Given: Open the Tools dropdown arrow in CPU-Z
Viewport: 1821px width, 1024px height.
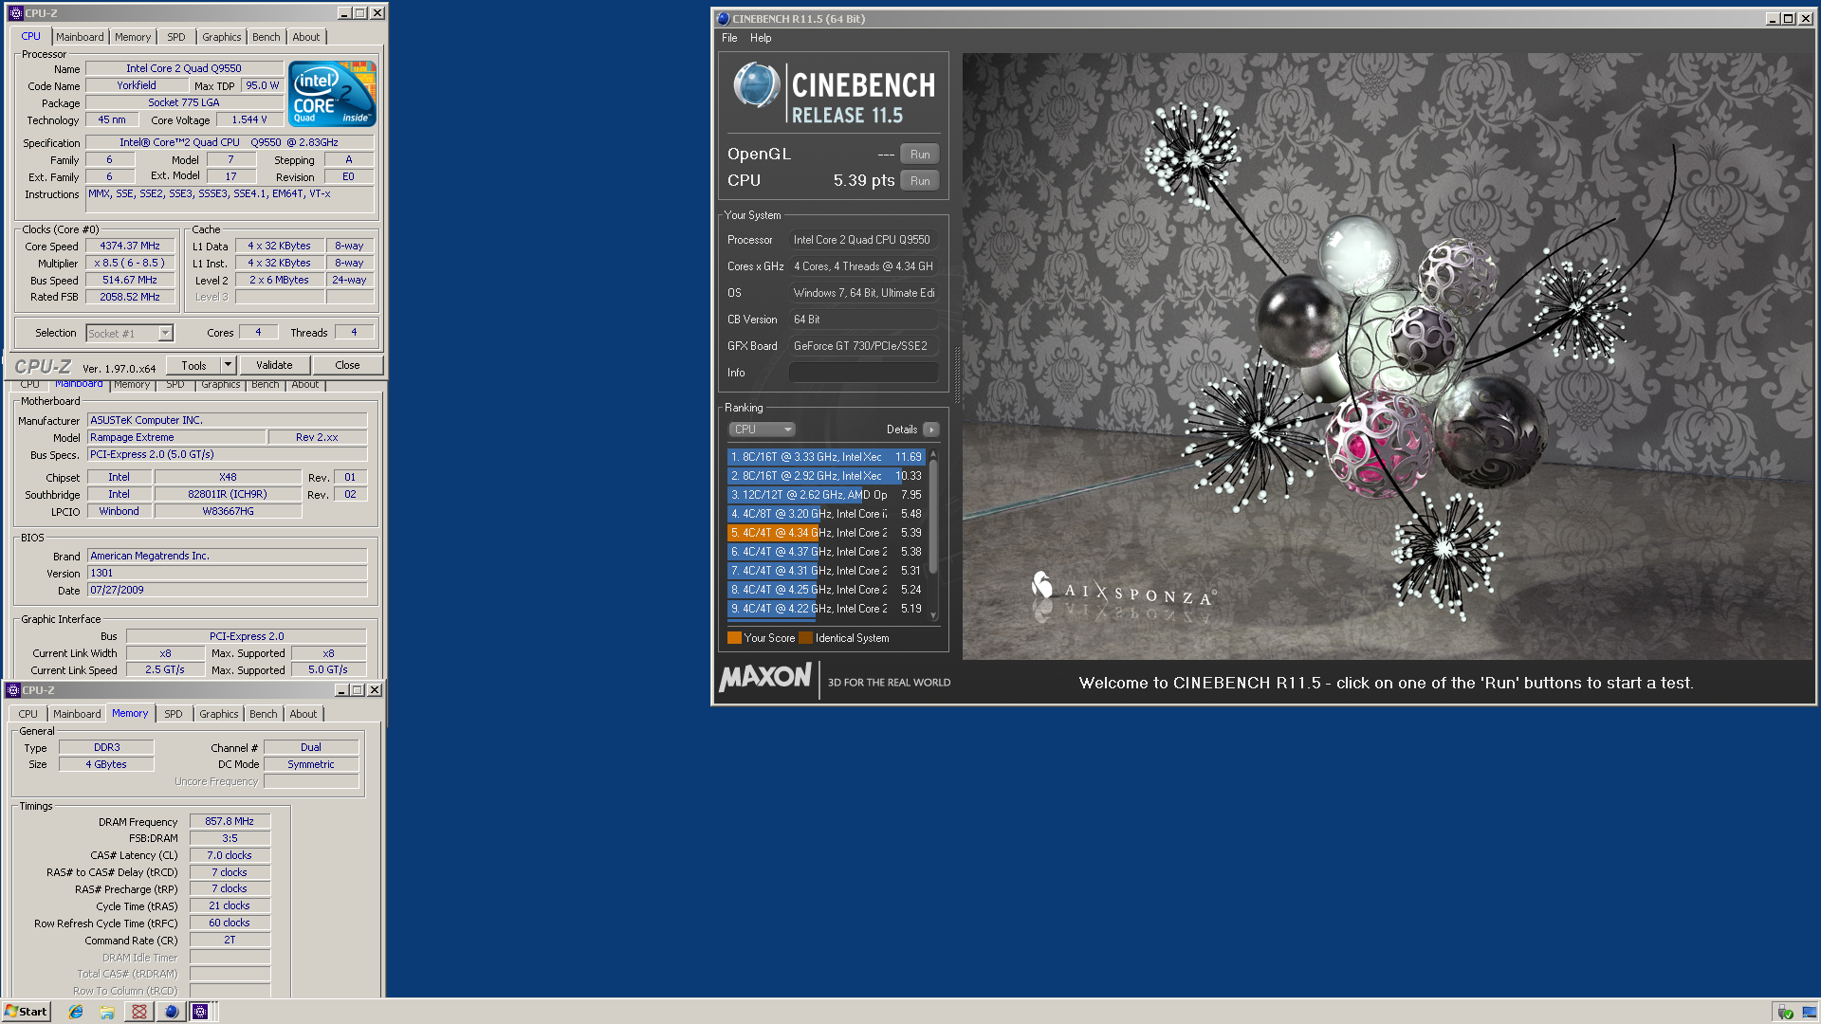Looking at the screenshot, I should click(228, 365).
